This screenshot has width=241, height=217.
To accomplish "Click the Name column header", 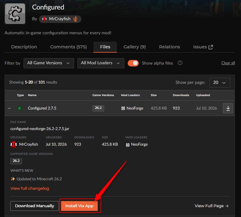I will click(x=32, y=95).
